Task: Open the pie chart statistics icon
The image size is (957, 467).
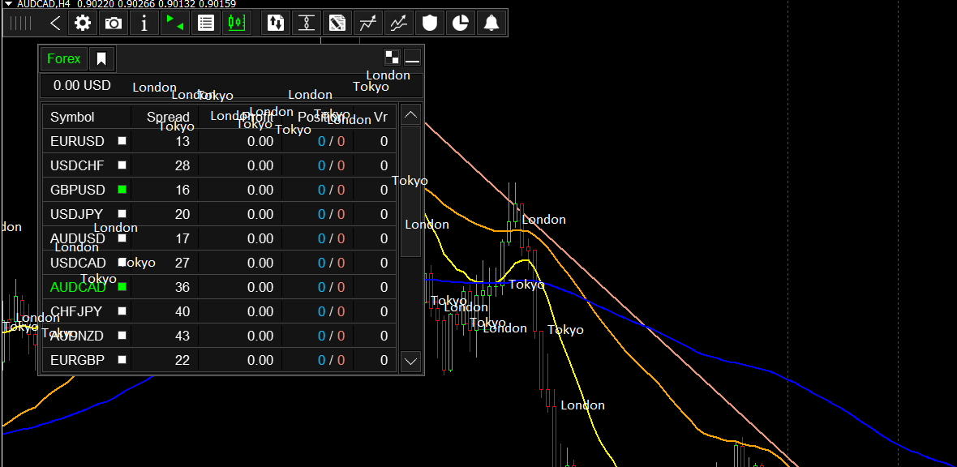Action: click(x=460, y=24)
